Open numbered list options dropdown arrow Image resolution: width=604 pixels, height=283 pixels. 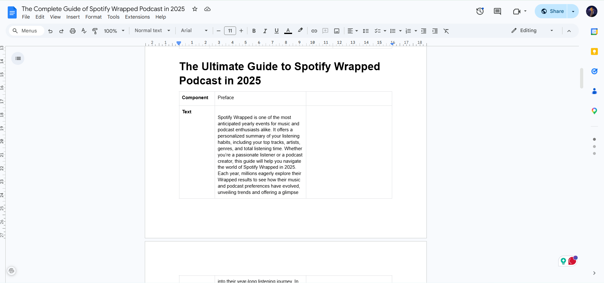coord(416,31)
